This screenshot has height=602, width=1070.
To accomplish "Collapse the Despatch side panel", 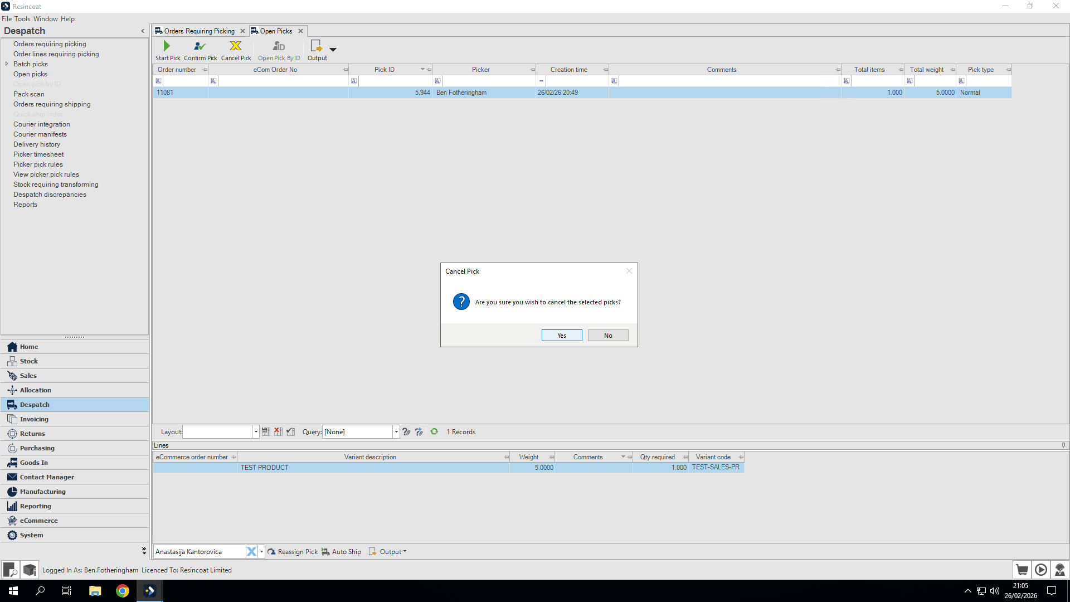I will [143, 31].
